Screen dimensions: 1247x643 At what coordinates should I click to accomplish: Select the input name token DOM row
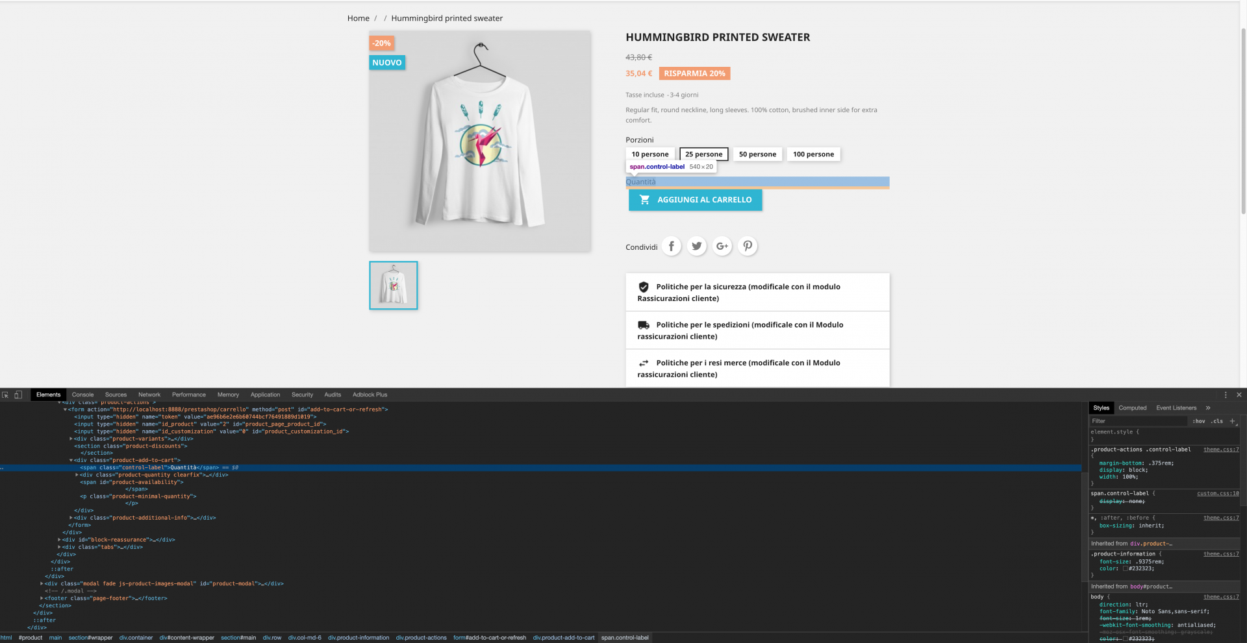pyautogui.click(x=195, y=417)
